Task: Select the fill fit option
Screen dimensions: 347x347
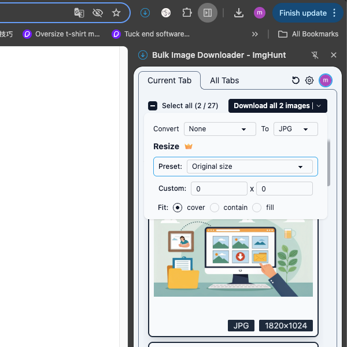Action: [257, 207]
